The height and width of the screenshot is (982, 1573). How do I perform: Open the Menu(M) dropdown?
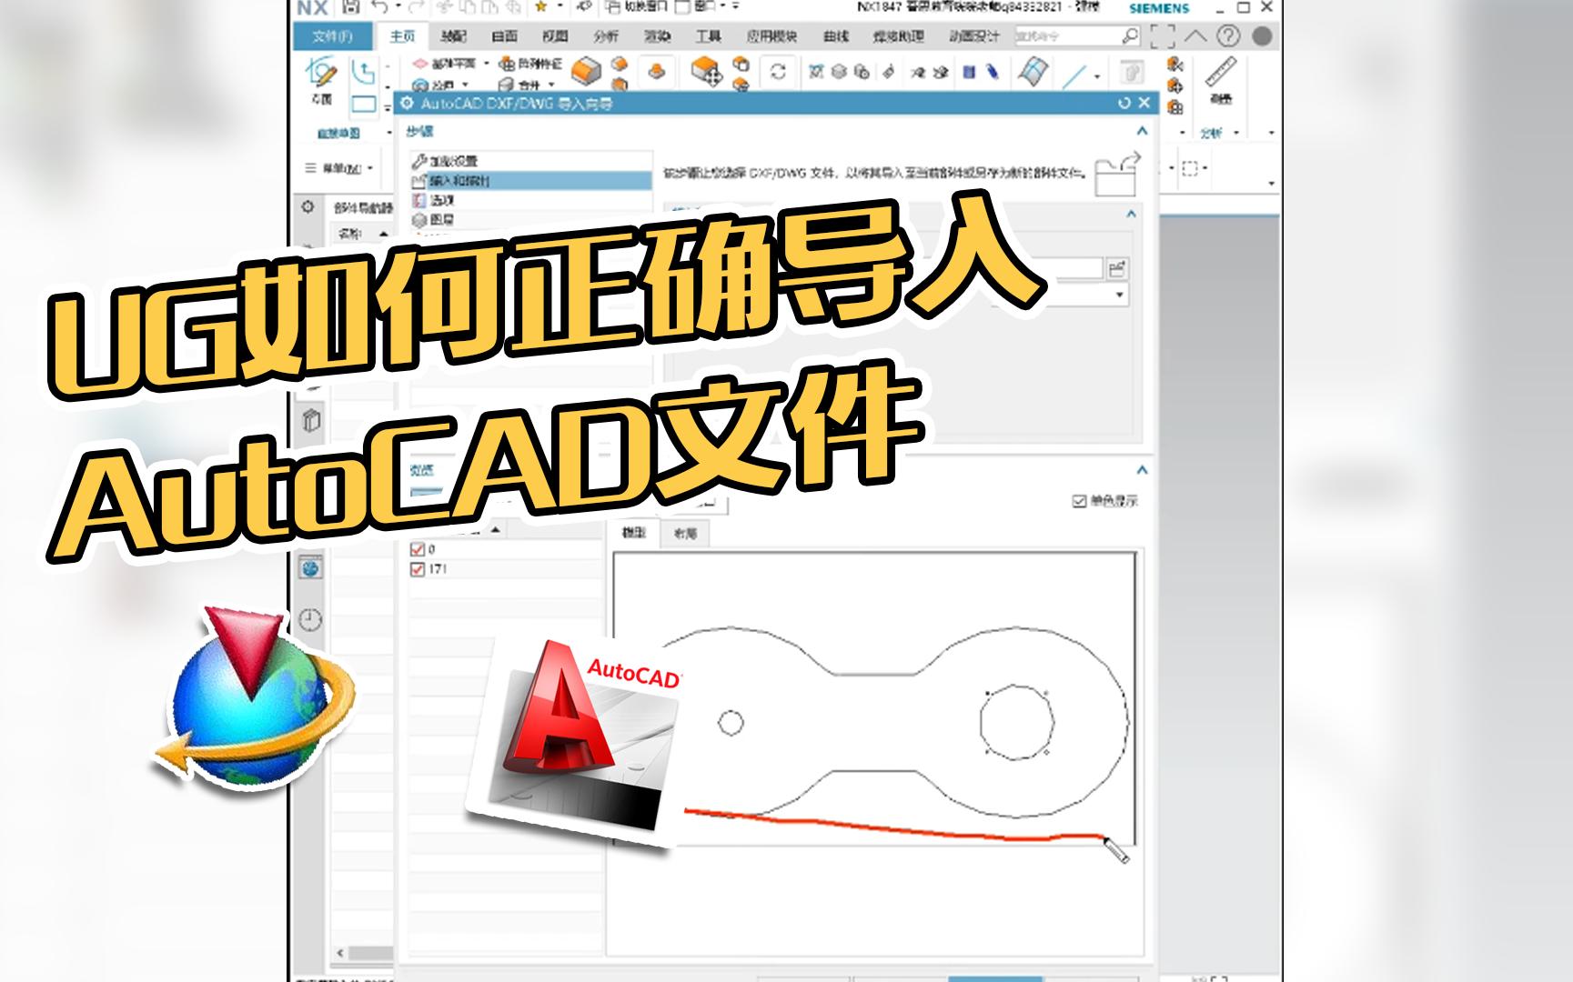coord(339,168)
